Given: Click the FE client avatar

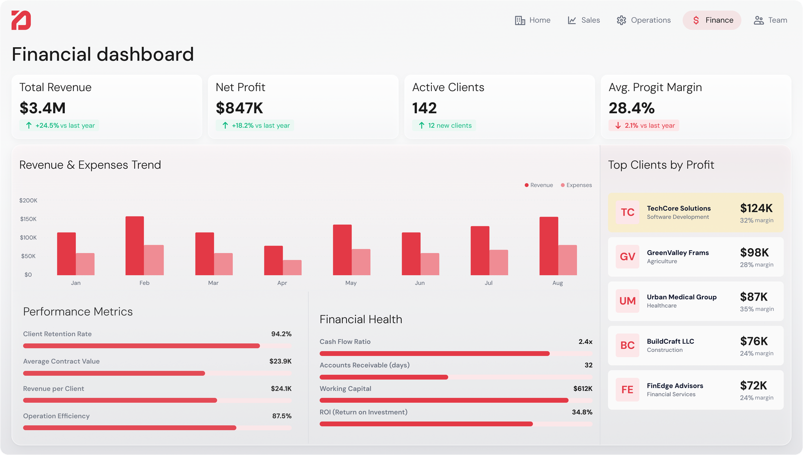Looking at the screenshot, I should click(x=628, y=390).
